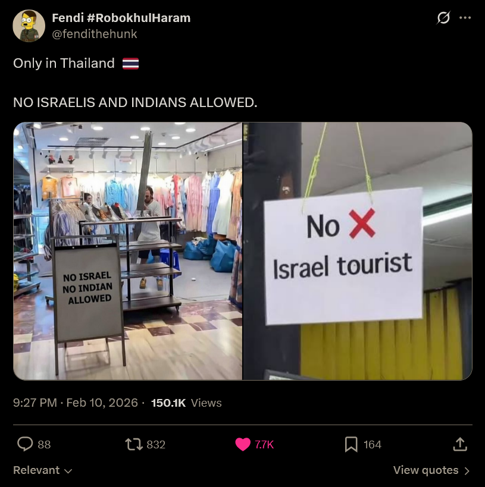
Task: Expand the Relevant sort dropdown
Action: click(x=43, y=470)
